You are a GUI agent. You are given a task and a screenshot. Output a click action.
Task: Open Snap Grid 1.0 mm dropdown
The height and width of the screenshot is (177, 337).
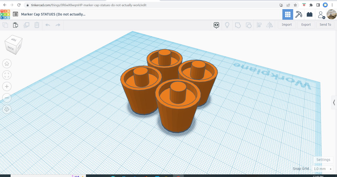tap(323, 169)
